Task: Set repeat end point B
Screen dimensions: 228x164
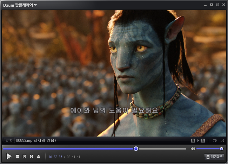Action: pos(203,140)
